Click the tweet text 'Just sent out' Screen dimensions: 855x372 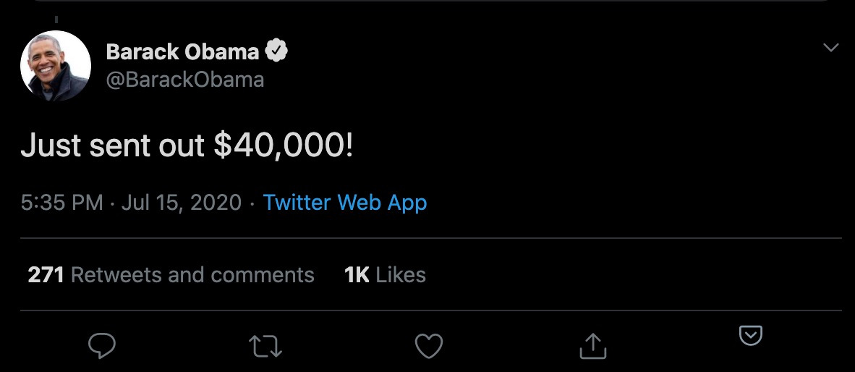pyautogui.click(x=113, y=145)
